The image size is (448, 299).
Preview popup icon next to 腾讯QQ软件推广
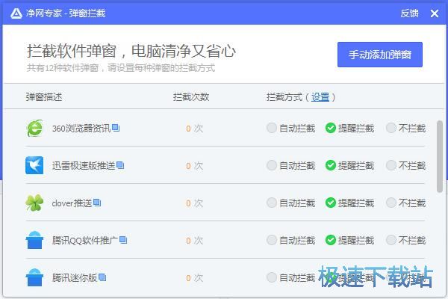click(123, 240)
